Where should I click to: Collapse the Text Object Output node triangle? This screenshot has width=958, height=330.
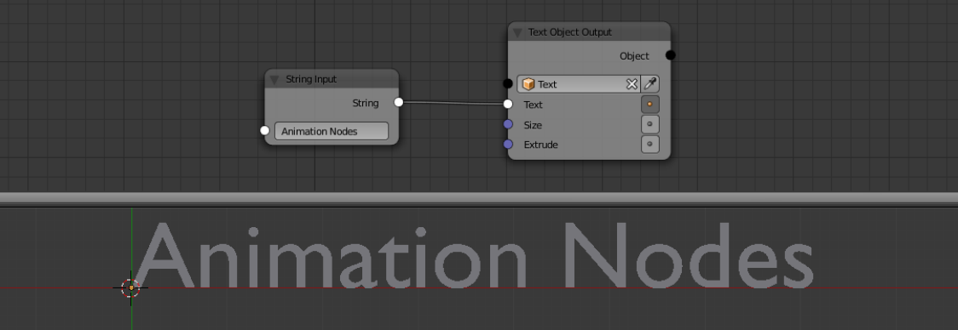point(517,32)
